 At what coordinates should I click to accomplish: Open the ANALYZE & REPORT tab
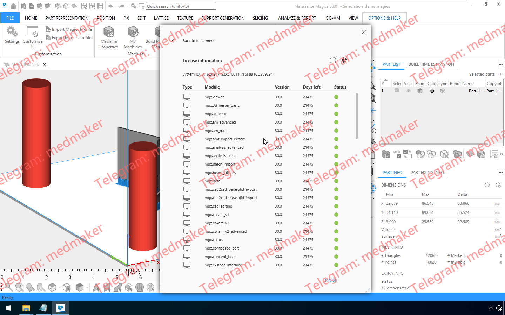coord(297,18)
